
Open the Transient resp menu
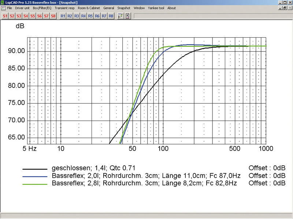pos(64,8)
